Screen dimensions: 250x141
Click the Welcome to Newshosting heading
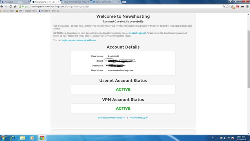[x=123, y=16]
